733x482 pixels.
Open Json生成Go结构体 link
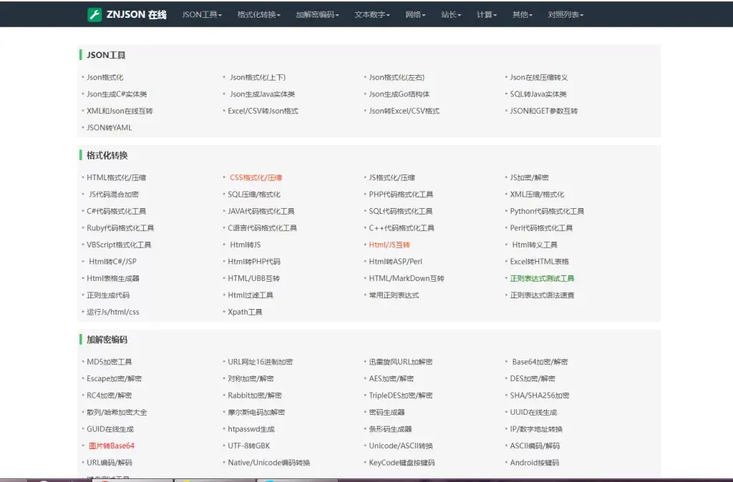coord(399,94)
